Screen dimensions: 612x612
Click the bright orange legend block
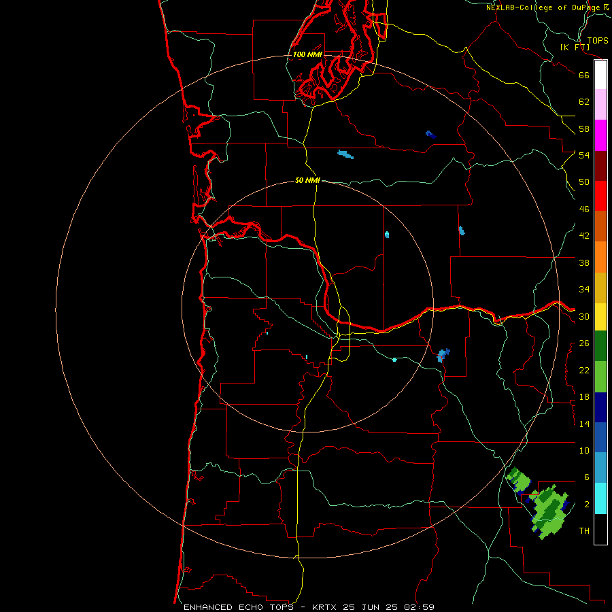600,257
